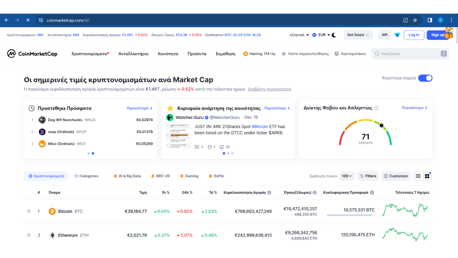Open the Προϊόντα navigation menu
This screenshot has height=258, width=458.
click(x=197, y=54)
